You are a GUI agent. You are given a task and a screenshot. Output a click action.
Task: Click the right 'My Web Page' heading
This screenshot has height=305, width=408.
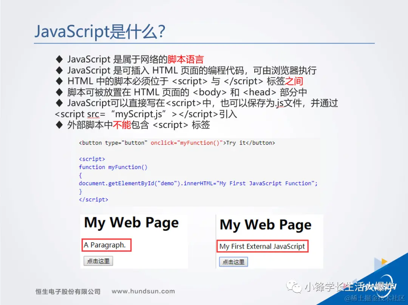click(x=266, y=225)
